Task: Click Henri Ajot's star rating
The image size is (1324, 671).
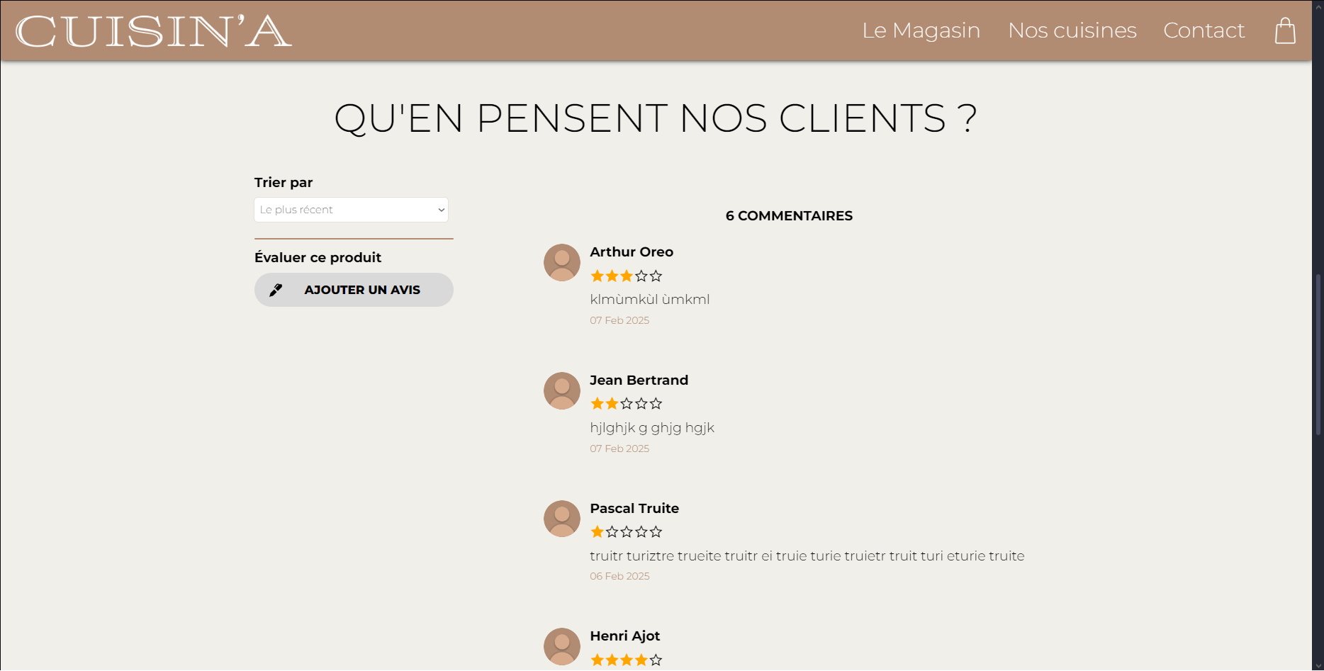Action: [626, 660]
